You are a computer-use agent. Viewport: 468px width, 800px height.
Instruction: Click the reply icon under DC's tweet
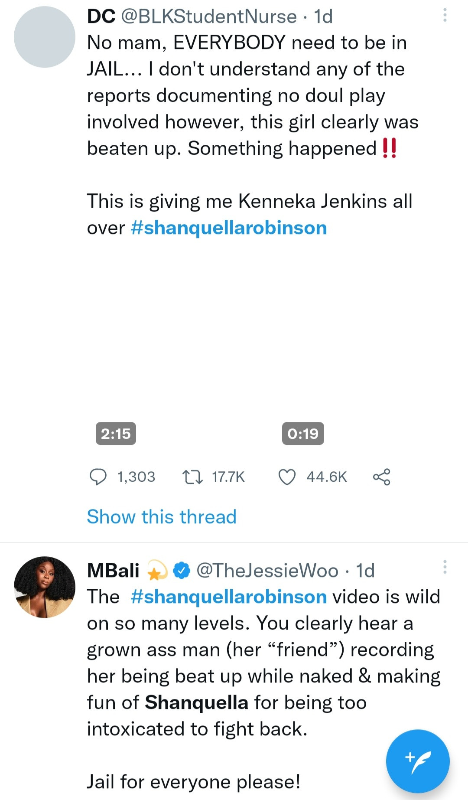point(98,477)
